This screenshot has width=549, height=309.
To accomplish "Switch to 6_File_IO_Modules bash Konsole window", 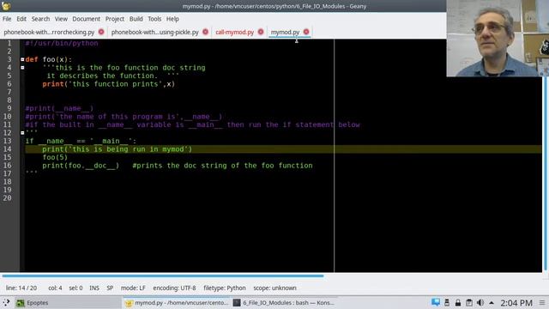I will click(284, 303).
